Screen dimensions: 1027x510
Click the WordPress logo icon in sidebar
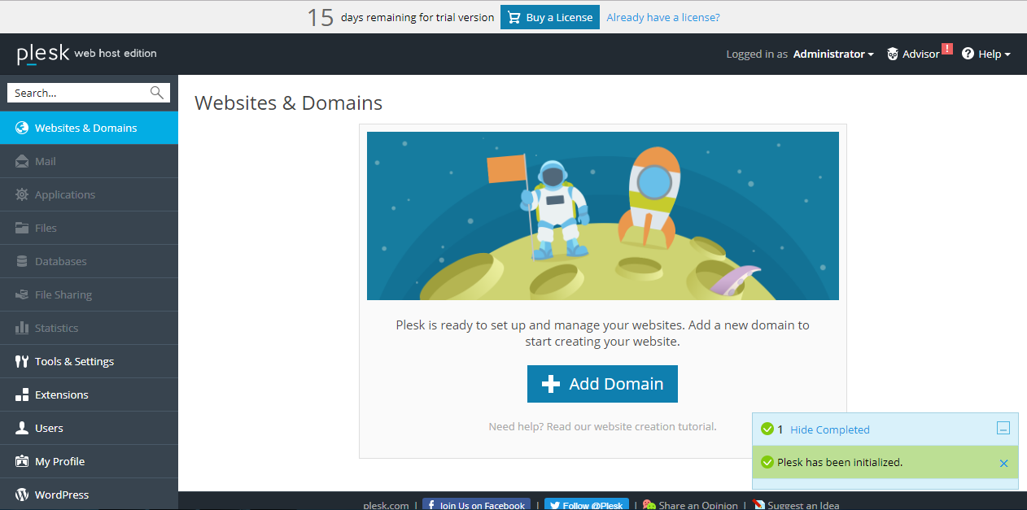[x=22, y=495]
